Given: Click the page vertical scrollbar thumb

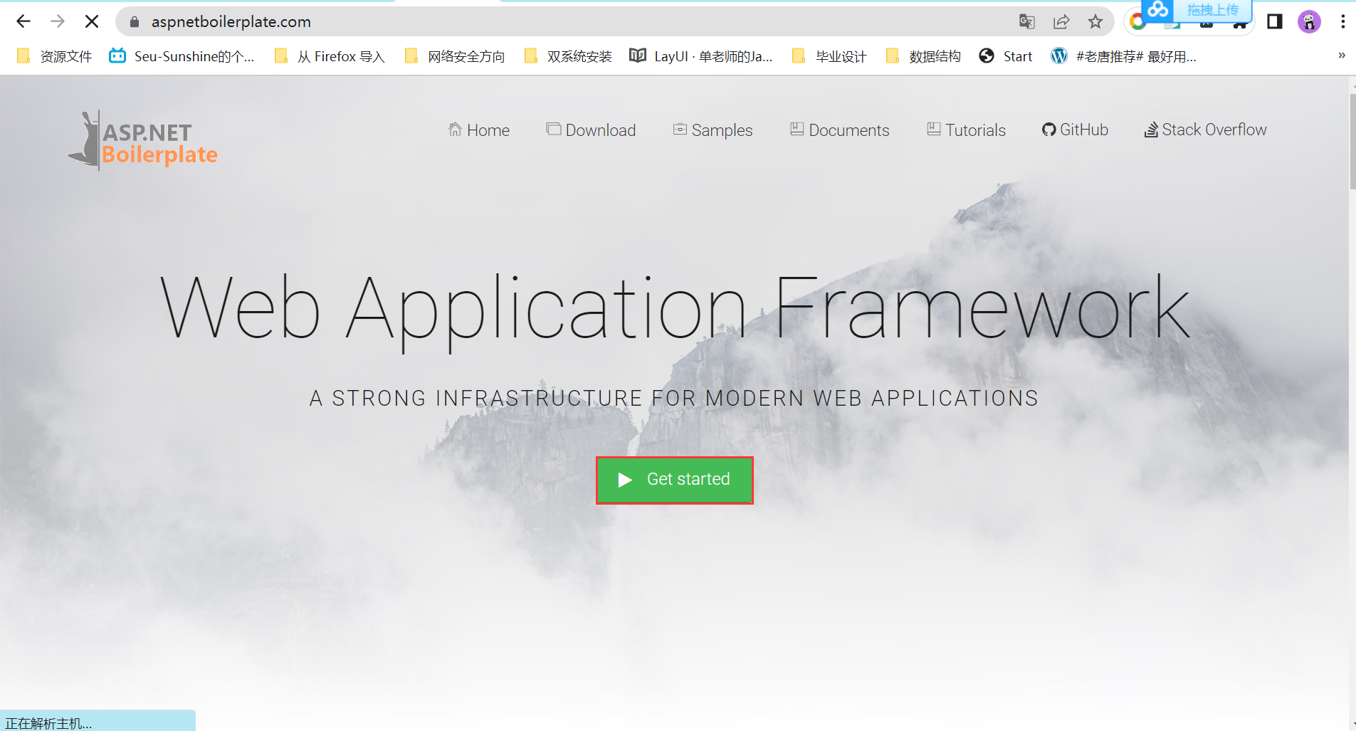Looking at the screenshot, I should (x=1352, y=141).
